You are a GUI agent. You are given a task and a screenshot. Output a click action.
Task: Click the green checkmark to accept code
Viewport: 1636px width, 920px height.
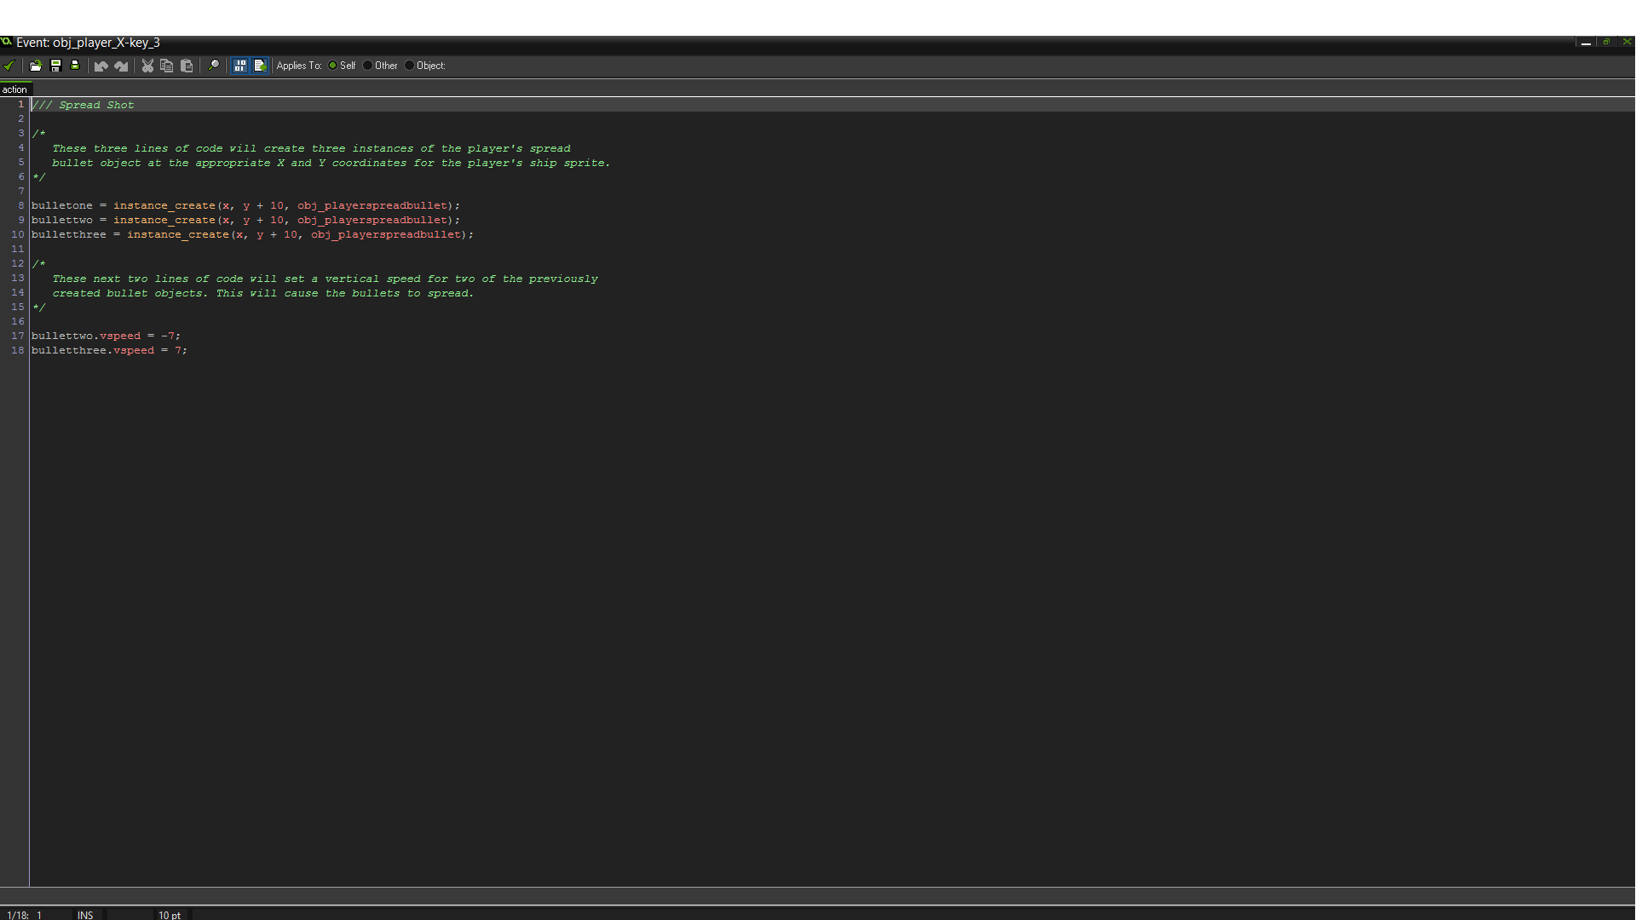pyautogui.click(x=9, y=66)
